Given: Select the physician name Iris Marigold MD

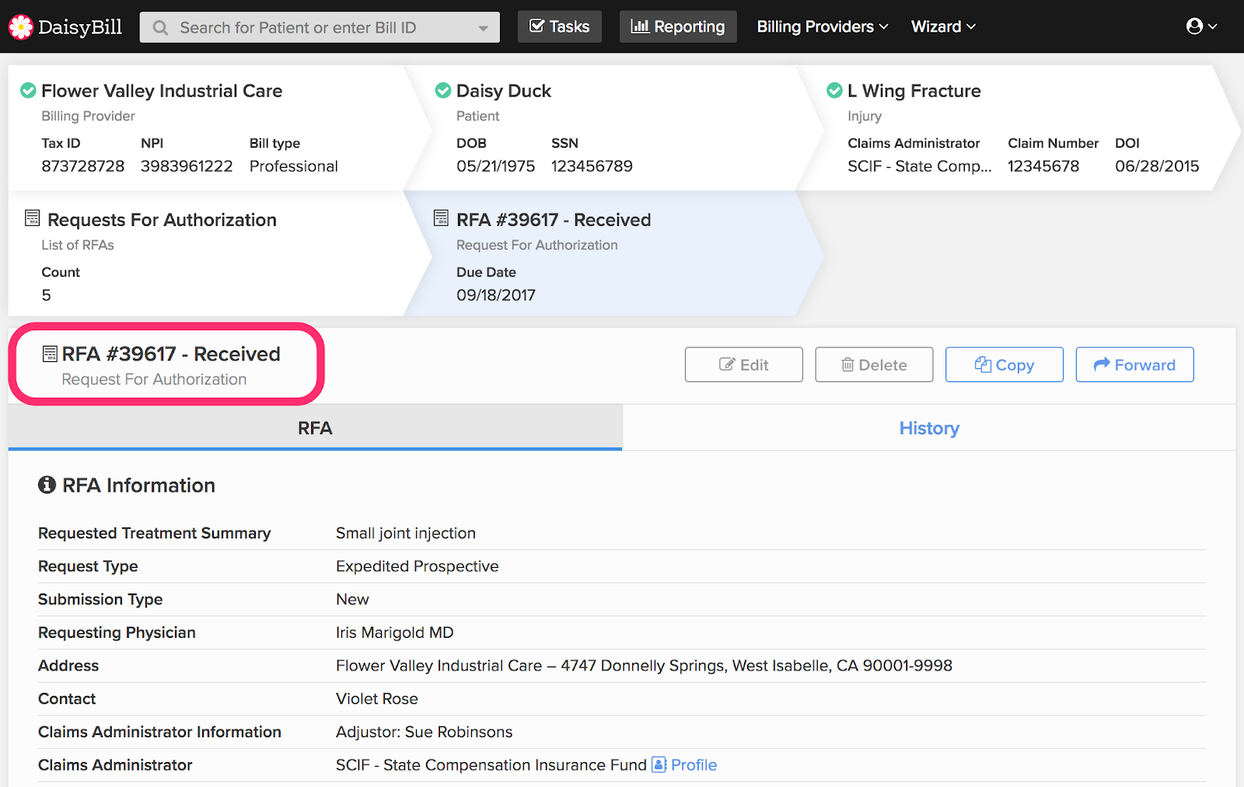Looking at the screenshot, I should [395, 632].
